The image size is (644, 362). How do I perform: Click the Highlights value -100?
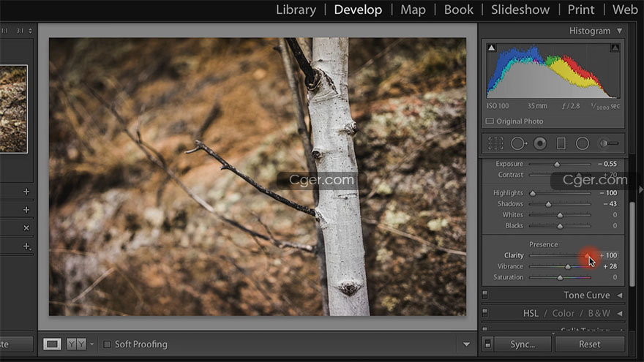[x=608, y=193]
